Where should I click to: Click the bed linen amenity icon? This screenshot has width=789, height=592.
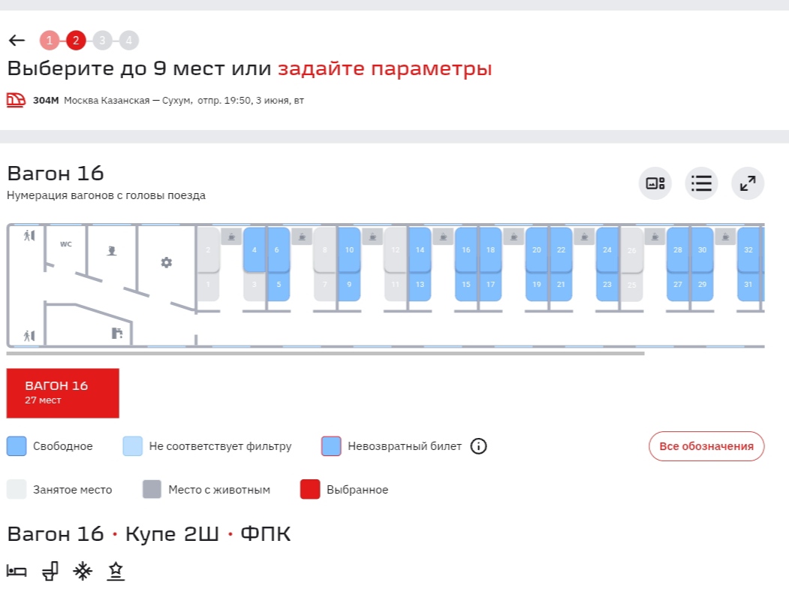(x=17, y=572)
